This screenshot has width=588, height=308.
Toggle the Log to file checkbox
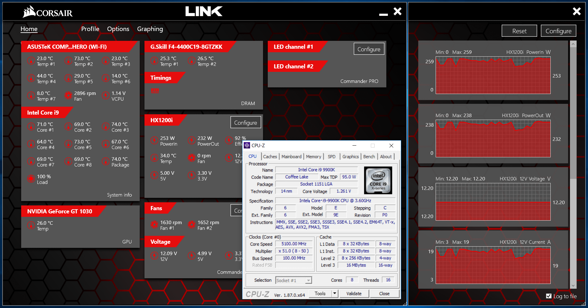(549, 296)
